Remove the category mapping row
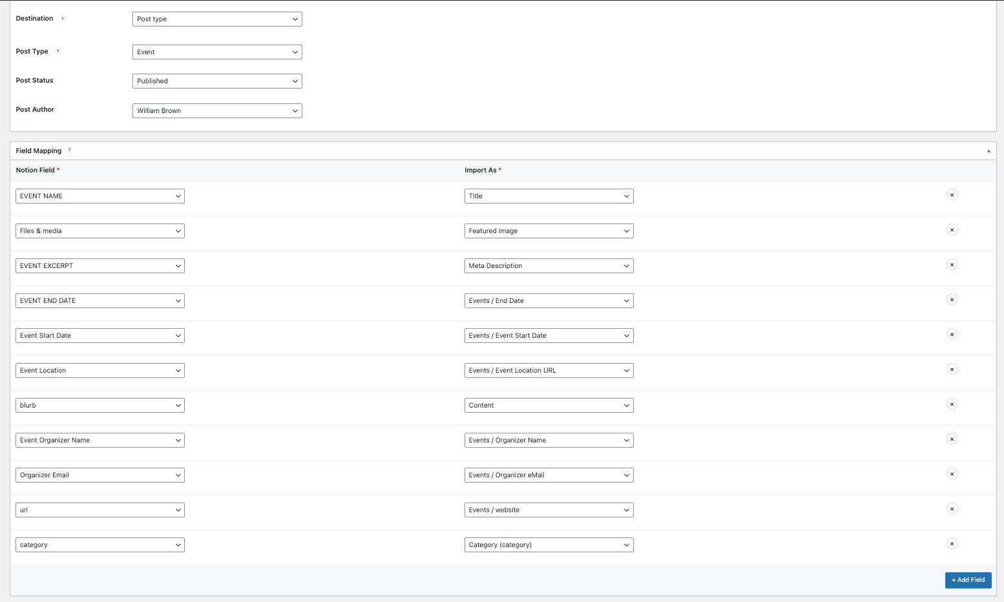Image resolution: width=1004 pixels, height=602 pixels. click(x=952, y=543)
